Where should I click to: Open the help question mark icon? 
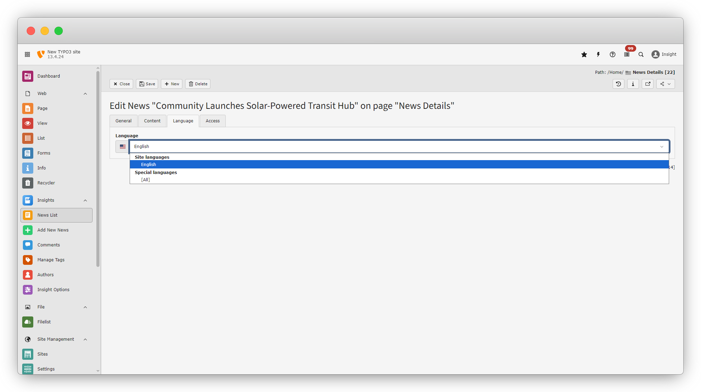pos(613,54)
